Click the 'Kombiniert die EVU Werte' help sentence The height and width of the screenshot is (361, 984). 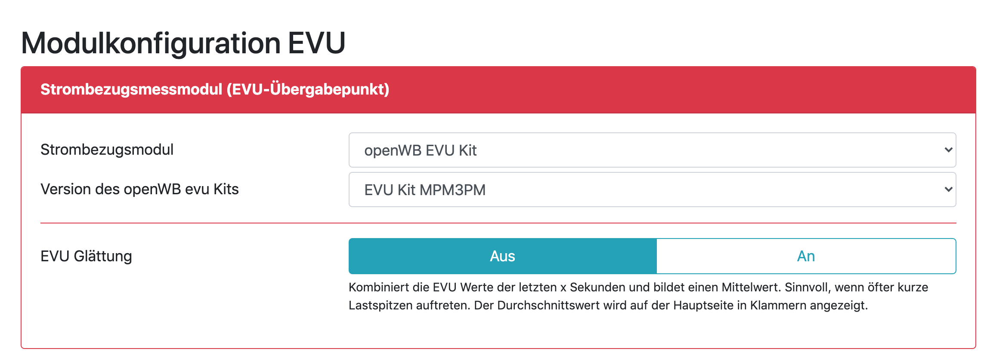click(x=517, y=287)
